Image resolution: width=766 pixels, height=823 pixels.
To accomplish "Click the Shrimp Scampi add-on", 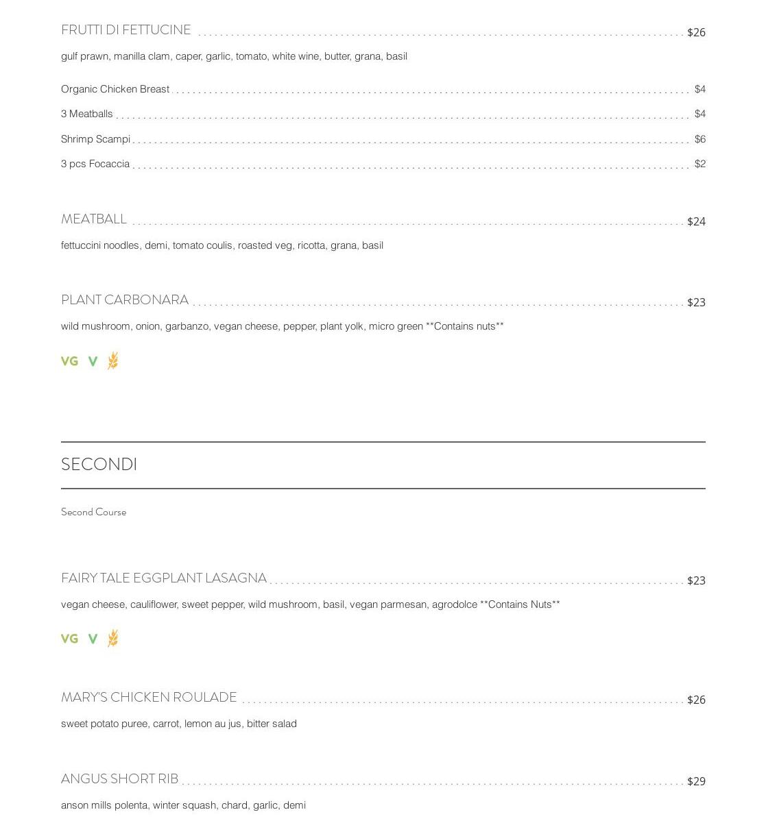I will [x=96, y=139].
